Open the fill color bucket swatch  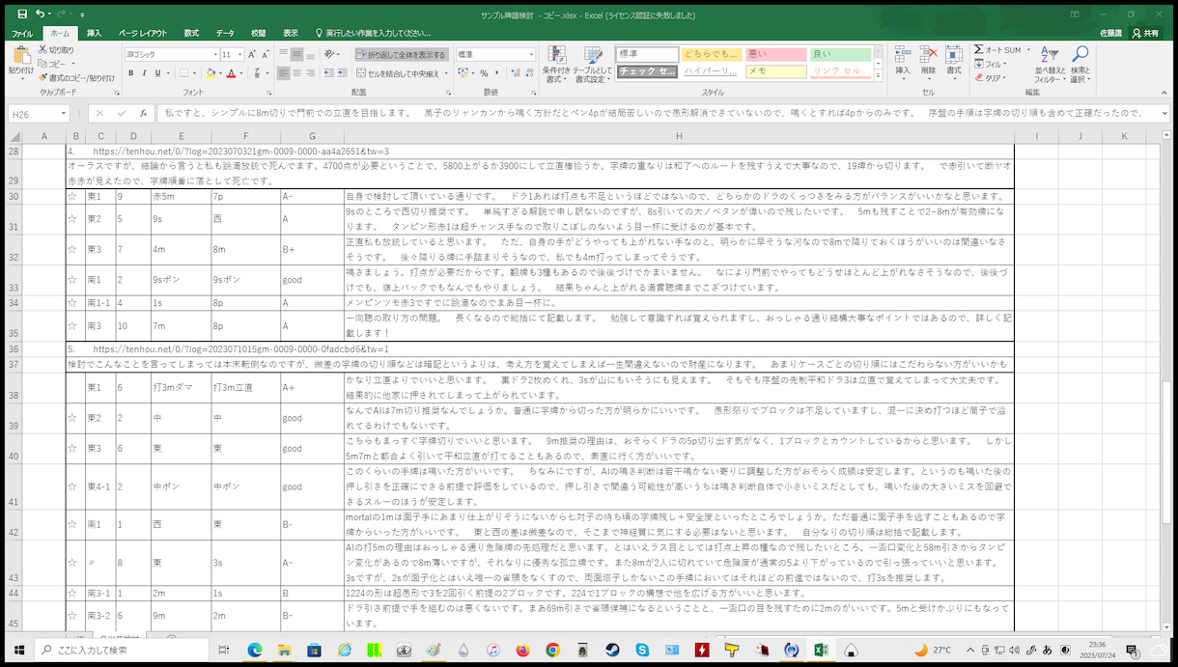coord(210,73)
